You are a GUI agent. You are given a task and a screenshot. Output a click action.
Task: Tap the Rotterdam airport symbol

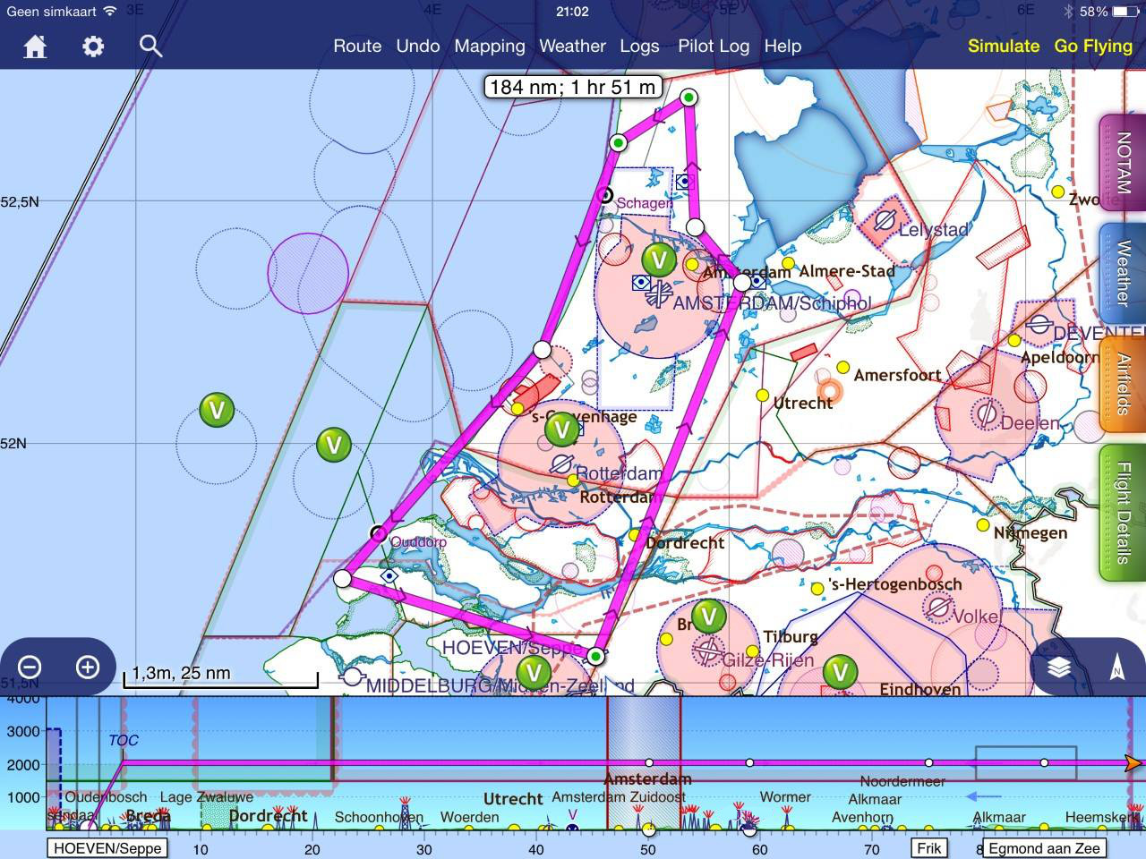[561, 464]
